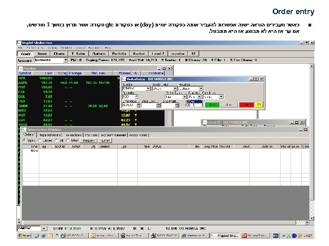The image size is (329, 246).
Task: Click the Take Profit stepper arrows
Action: [177, 105]
